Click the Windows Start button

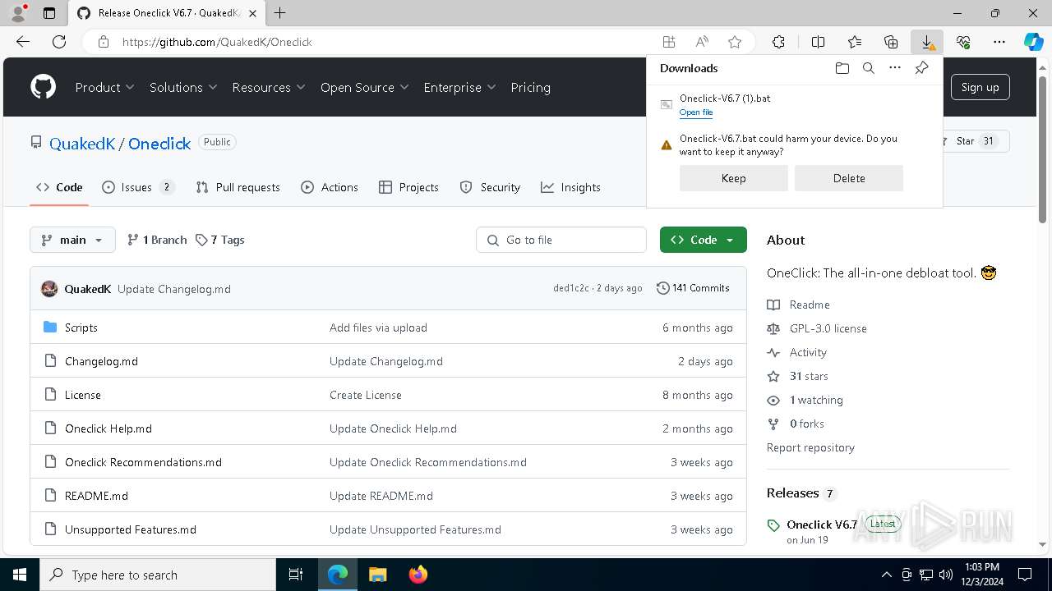pos(20,575)
